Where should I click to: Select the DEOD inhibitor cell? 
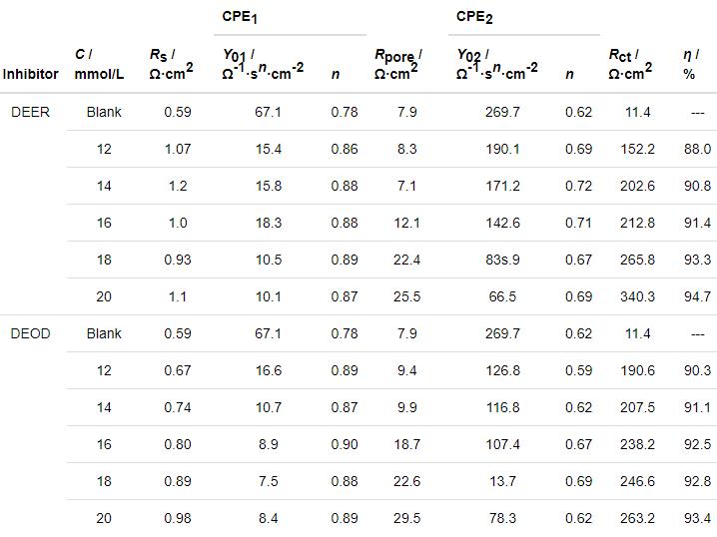[30, 333]
